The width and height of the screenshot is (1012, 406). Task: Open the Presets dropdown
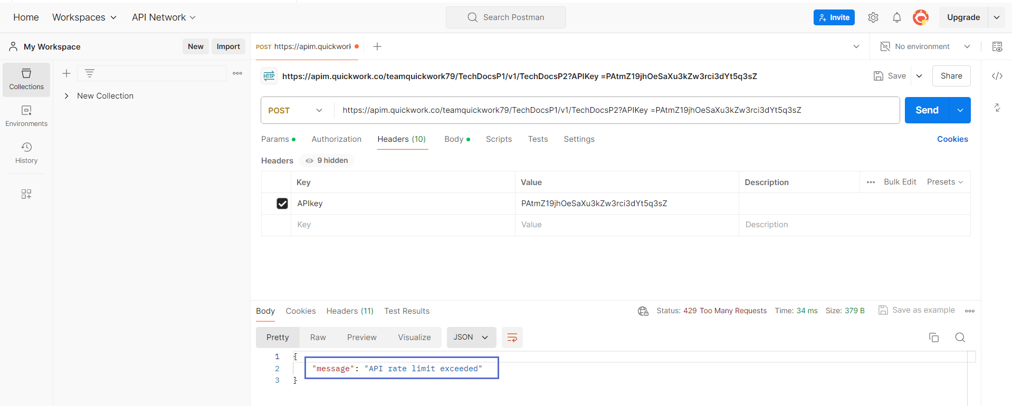coord(945,182)
